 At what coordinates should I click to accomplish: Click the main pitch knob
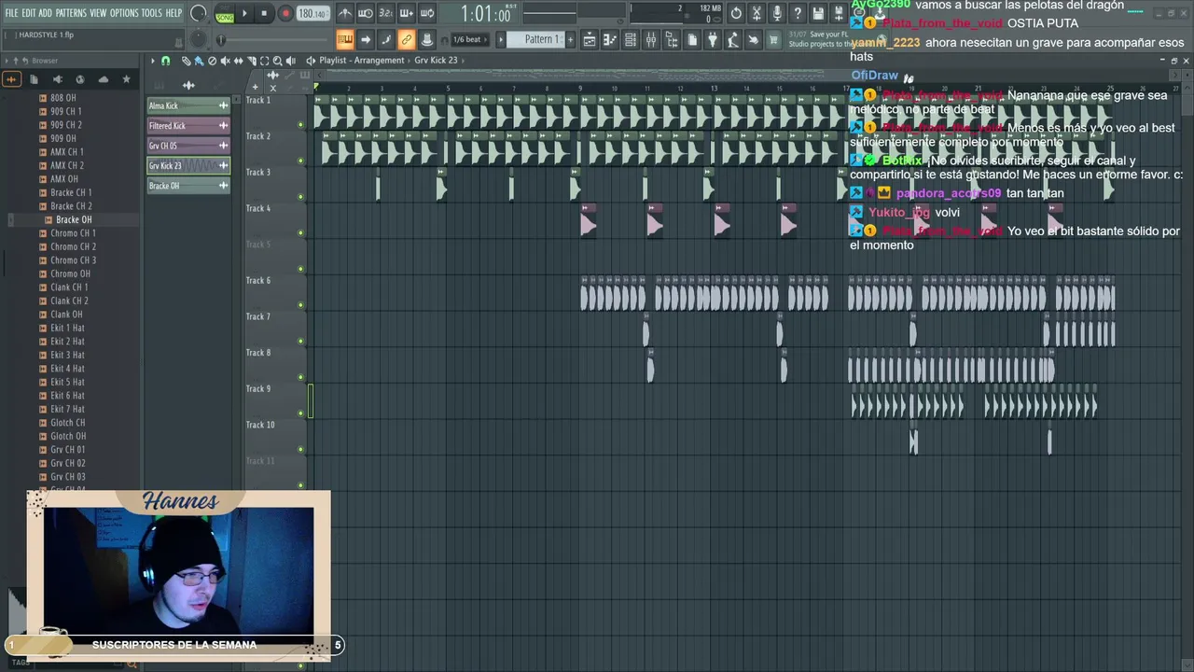click(198, 39)
